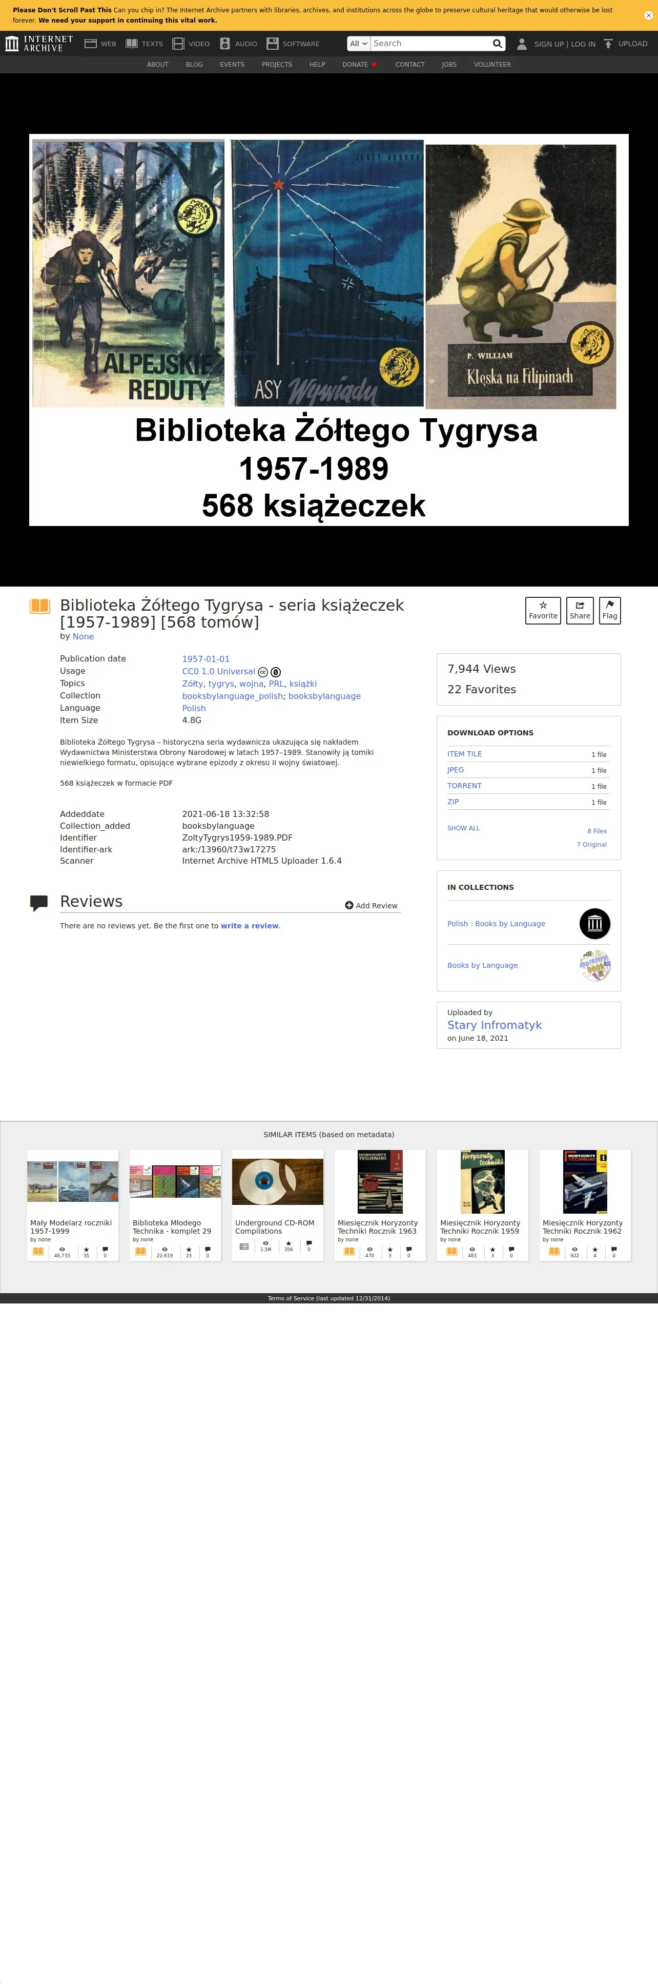Share this item
The image size is (658, 1987).
click(580, 610)
